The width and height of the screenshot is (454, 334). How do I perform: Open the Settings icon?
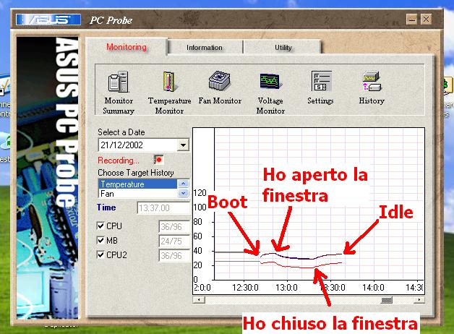click(321, 81)
